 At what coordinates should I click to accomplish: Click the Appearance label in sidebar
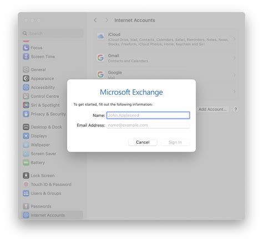point(43,79)
